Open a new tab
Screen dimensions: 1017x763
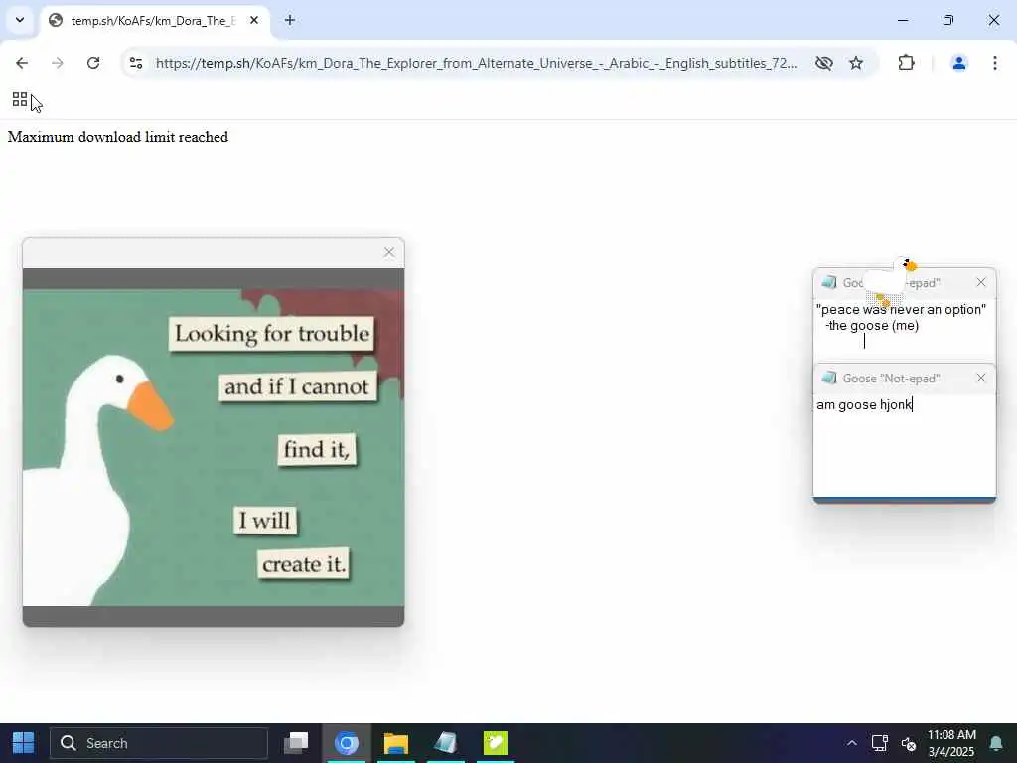[x=290, y=20]
